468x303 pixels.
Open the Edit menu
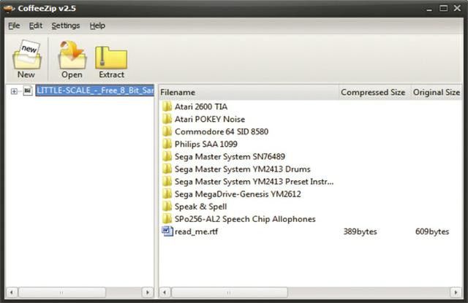click(36, 26)
